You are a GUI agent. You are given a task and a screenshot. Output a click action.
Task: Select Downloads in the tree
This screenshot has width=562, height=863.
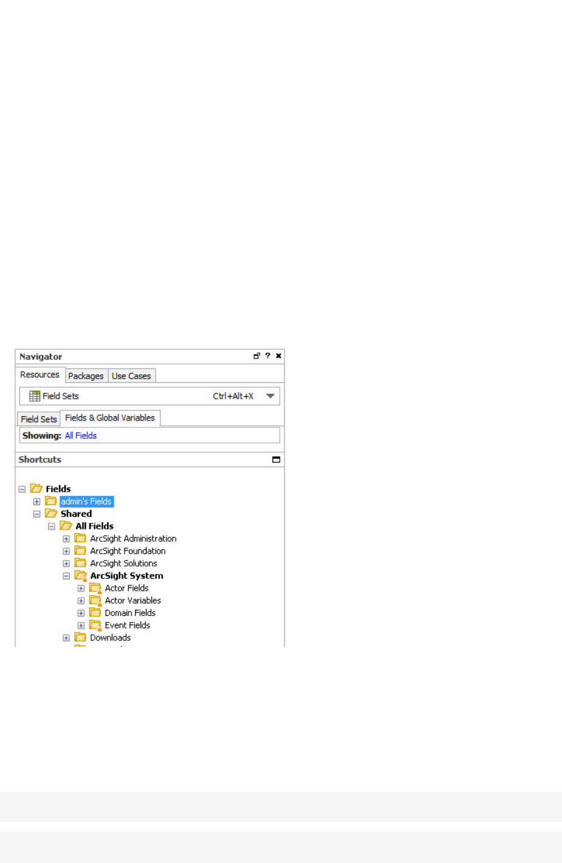110,638
